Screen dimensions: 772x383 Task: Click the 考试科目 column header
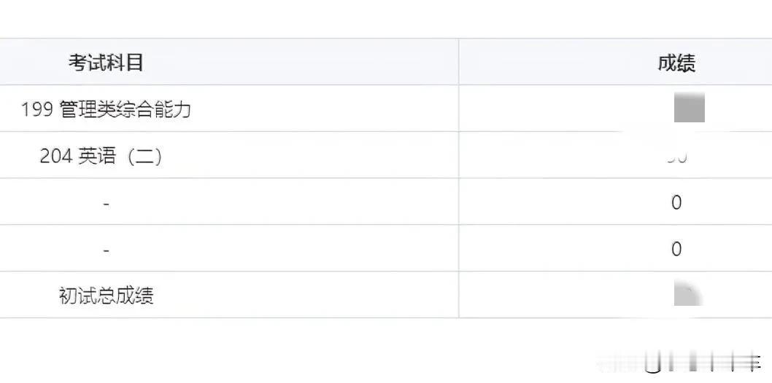point(106,63)
